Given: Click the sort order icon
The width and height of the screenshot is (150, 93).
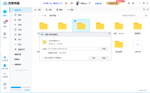Looking at the screenshot, I should [144, 9].
